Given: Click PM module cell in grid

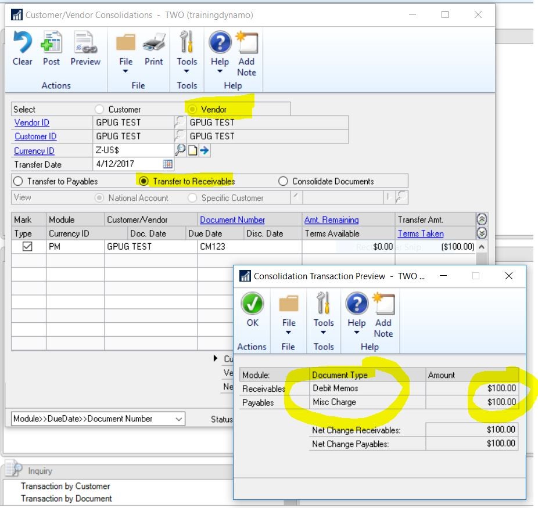Looking at the screenshot, I should [75, 247].
